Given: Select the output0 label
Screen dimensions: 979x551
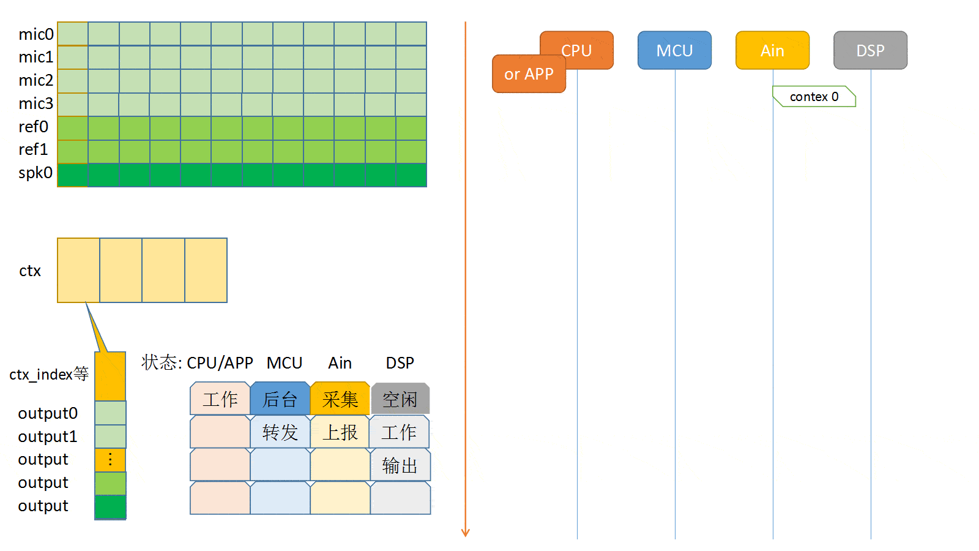Looking at the screenshot, I should 48,413.
